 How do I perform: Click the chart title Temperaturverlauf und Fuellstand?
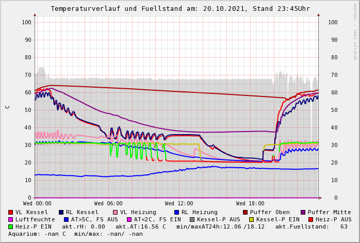[180, 9]
